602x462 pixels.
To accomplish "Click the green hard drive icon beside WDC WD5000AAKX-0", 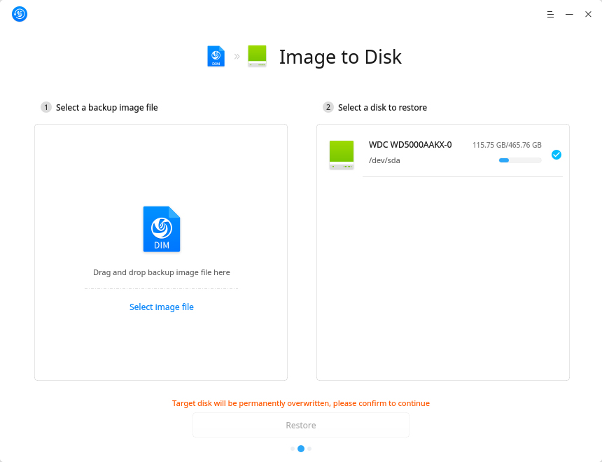I will (342, 154).
